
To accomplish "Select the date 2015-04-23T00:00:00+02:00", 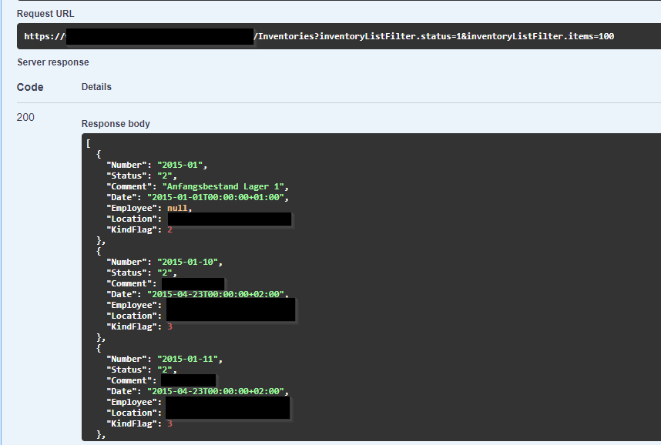I will tap(219, 294).
